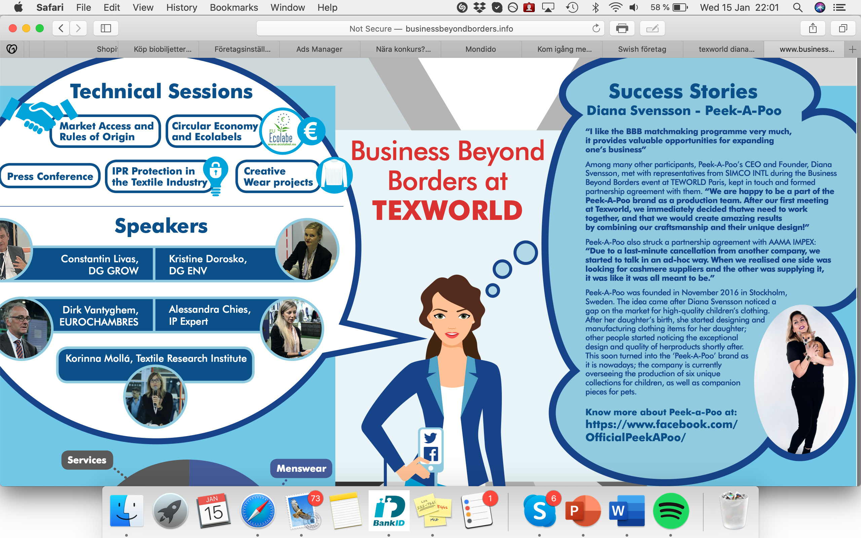Click the Creative Wear projects box
This screenshot has width=861, height=538.
click(x=278, y=177)
